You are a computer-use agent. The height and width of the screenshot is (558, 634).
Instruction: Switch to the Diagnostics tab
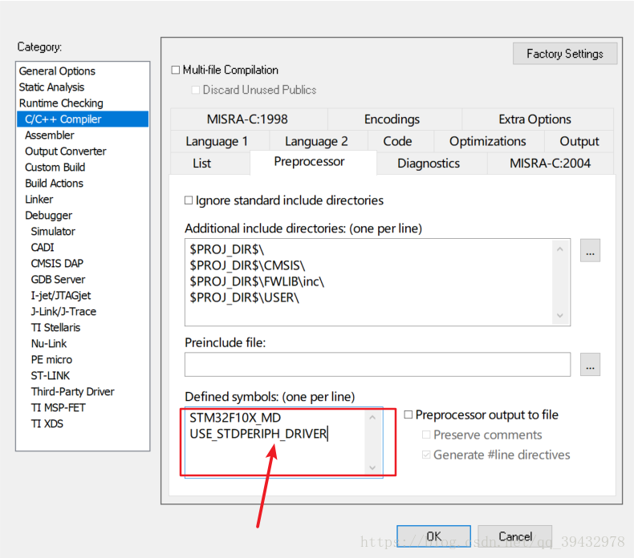click(x=429, y=164)
